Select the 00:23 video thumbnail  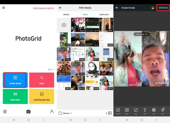[78, 25]
